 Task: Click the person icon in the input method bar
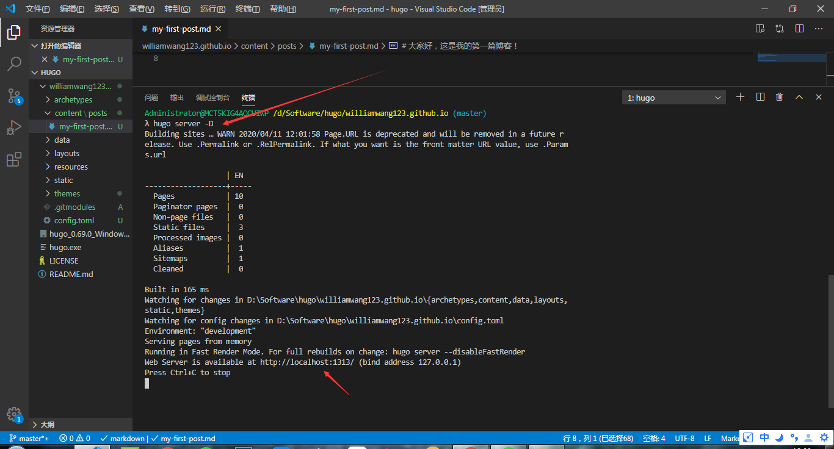point(808,437)
